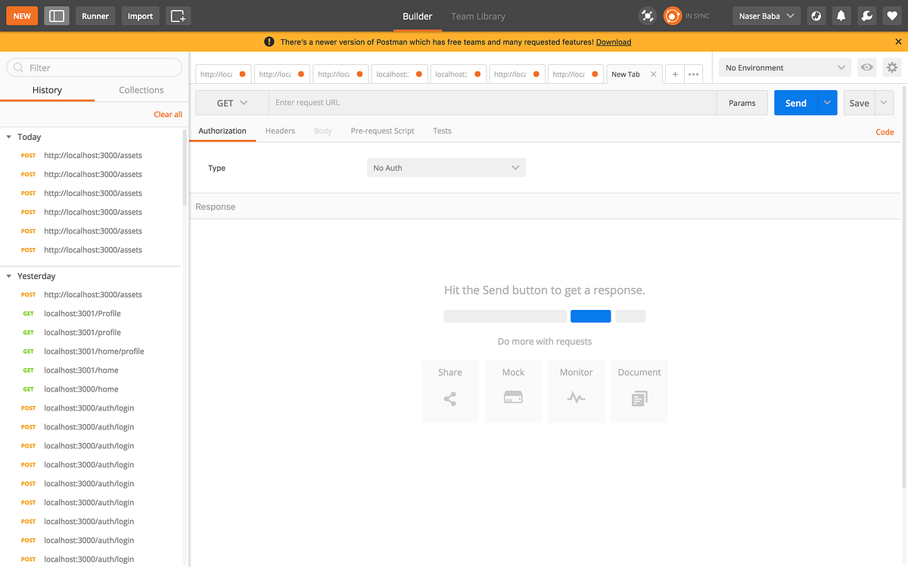
Task: Click the history Filter search box
Action: click(x=94, y=67)
